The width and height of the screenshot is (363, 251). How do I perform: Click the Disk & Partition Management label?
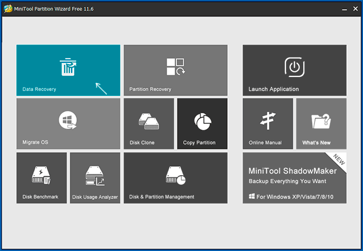point(161,197)
